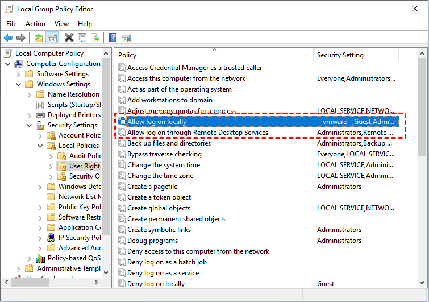Expand the Administrative Templates node
This screenshot has height=302, width=429.
pos(19,269)
